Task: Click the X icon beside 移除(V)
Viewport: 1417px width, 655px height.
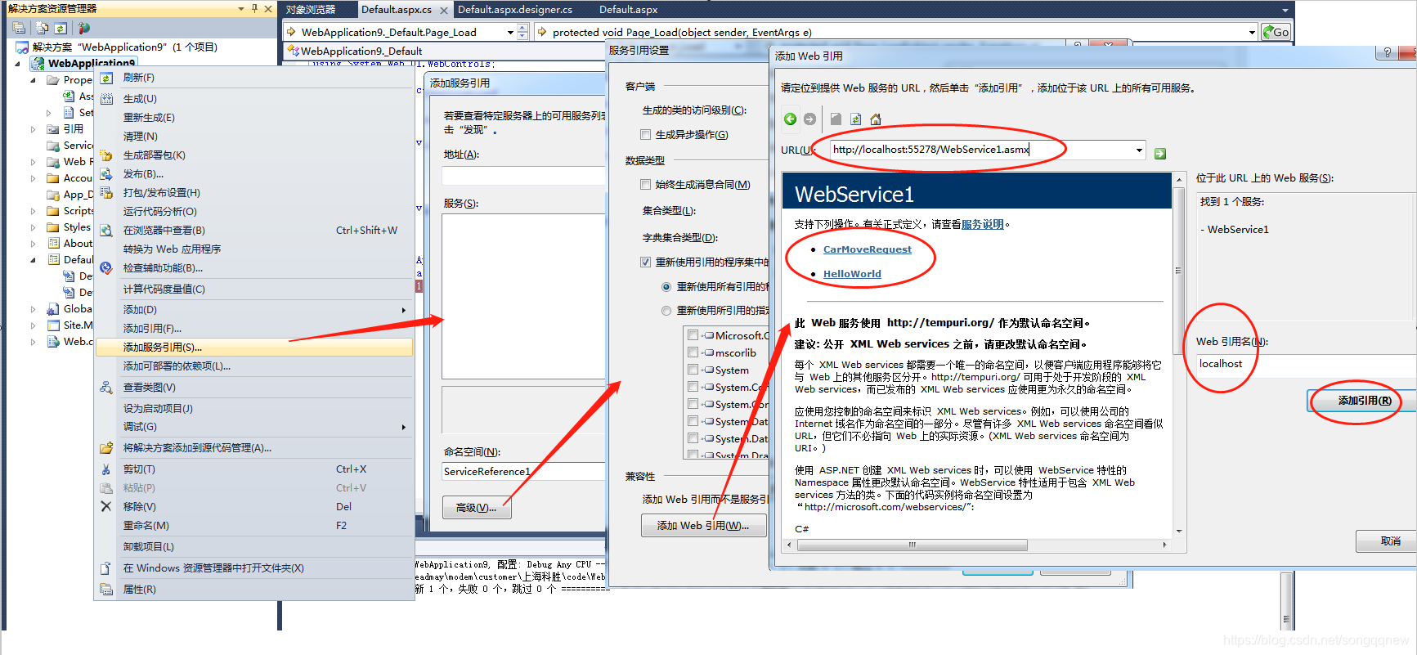Action: pyautogui.click(x=106, y=507)
